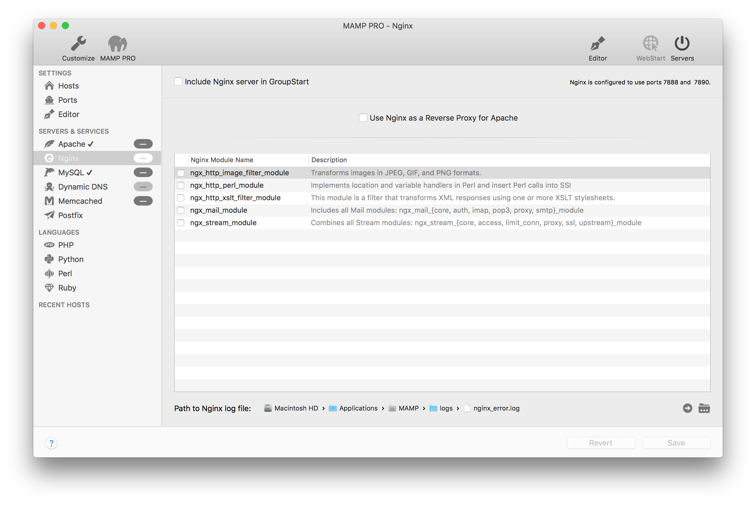Image resolution: width=756 pixels, height=505 pixels.
Task: Click the Postfix paper plane icon
Action: tap(49, 215)
